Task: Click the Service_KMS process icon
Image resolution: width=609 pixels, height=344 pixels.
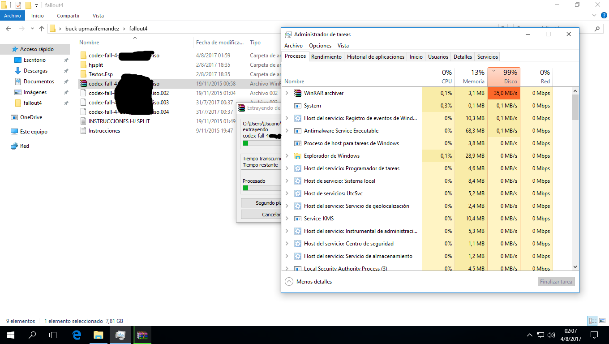Action: pos(298,219)
